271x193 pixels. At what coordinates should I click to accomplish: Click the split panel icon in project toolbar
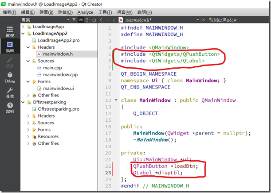coord(89,20)
